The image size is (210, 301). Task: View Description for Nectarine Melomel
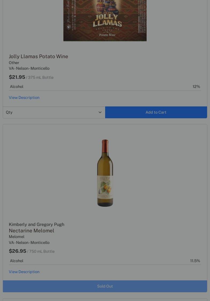(x=24, y=272)
